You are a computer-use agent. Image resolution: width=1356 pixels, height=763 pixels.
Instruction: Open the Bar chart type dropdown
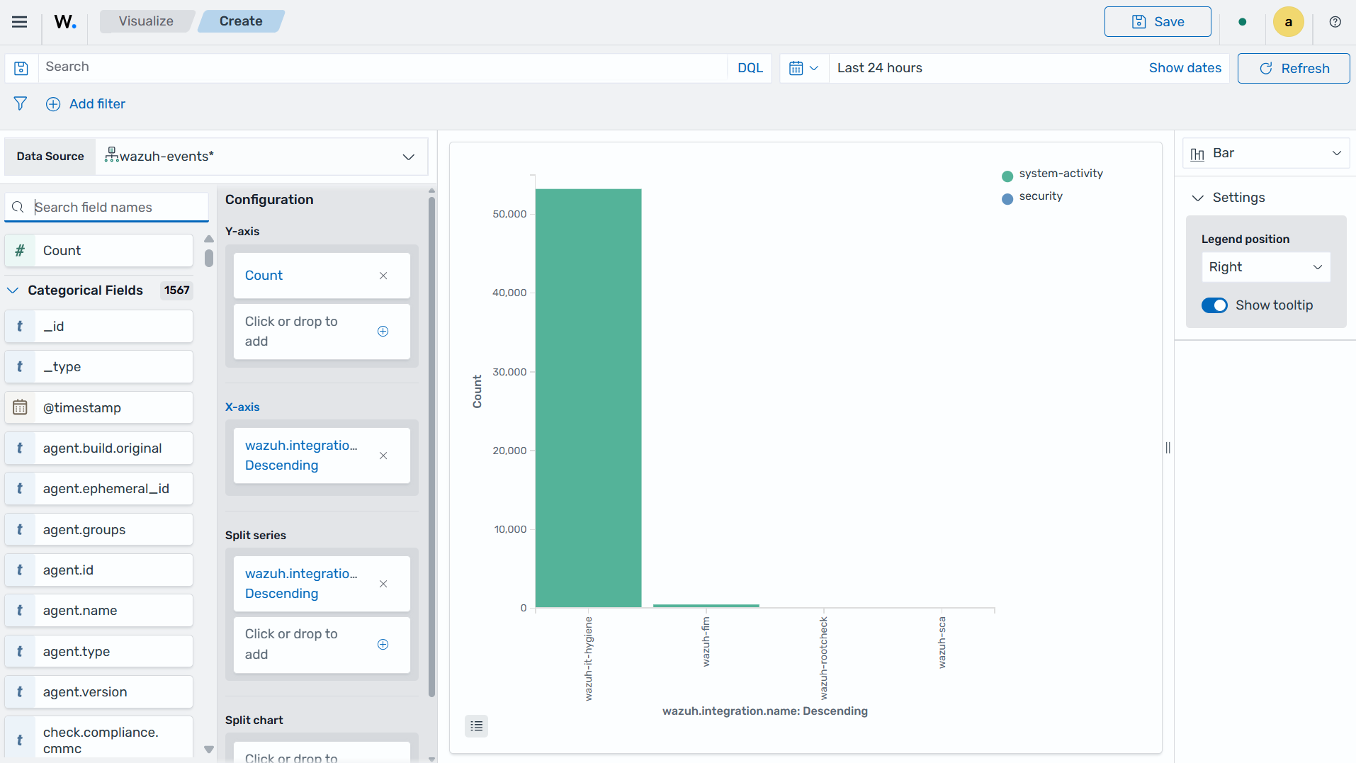click(x=1265, y=153)
